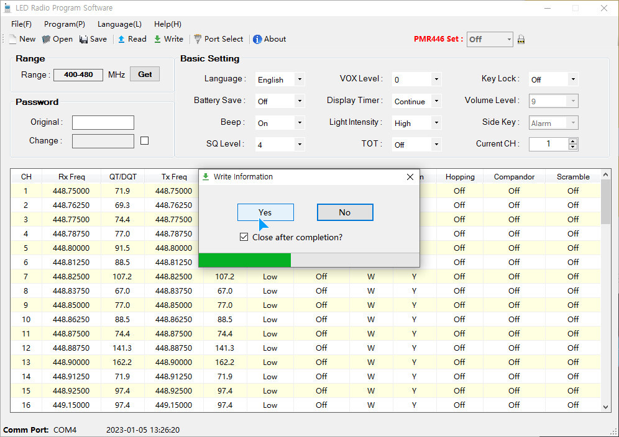
Task: Click the Compandor column header
Action: pyautogui.click(x=514, y=177)
